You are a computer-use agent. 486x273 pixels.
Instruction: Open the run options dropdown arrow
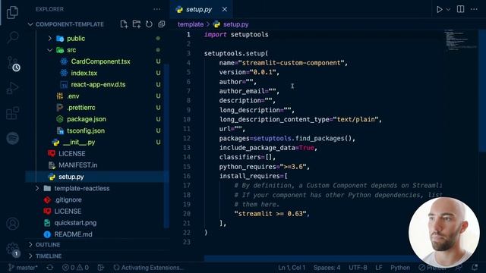pos(448,9)
